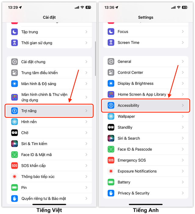
Task: Open the Quyền riêng tư & Bảo mật hand icon
Action: [14, 198]
